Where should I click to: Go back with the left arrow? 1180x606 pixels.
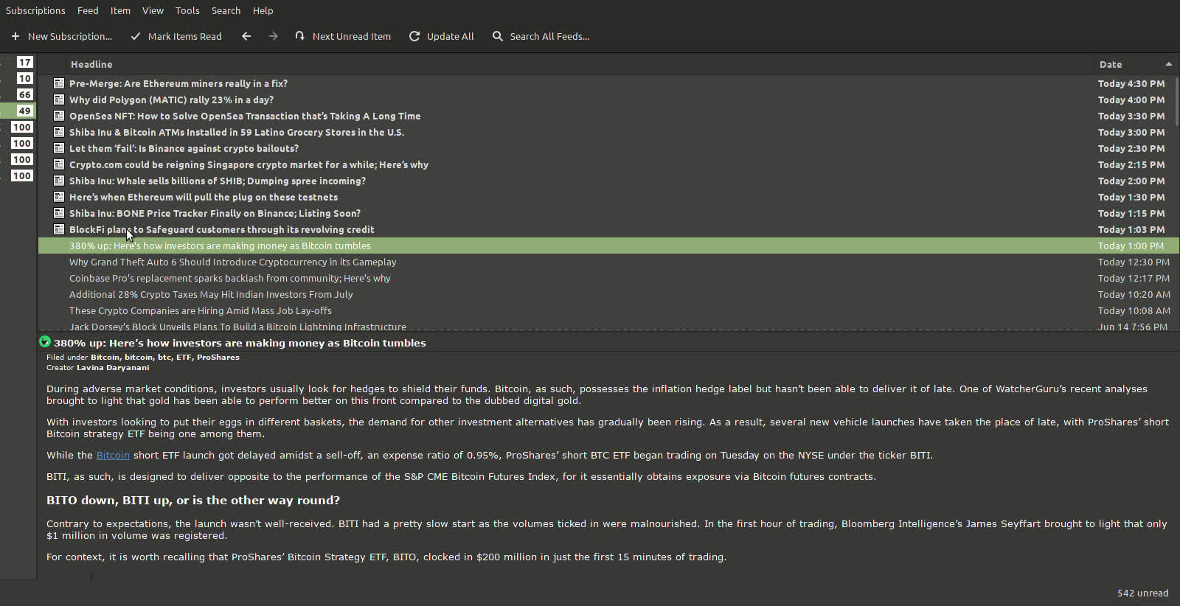point(246,36)
